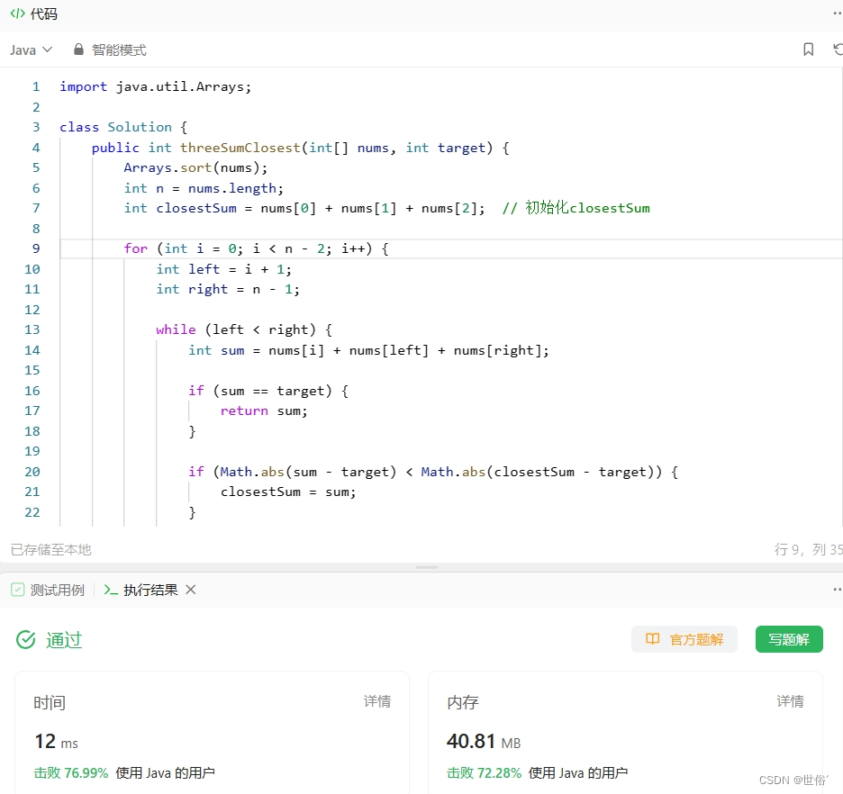Close the 执行结果 tab
Viewport: 843px width, 794px height.
190,590
